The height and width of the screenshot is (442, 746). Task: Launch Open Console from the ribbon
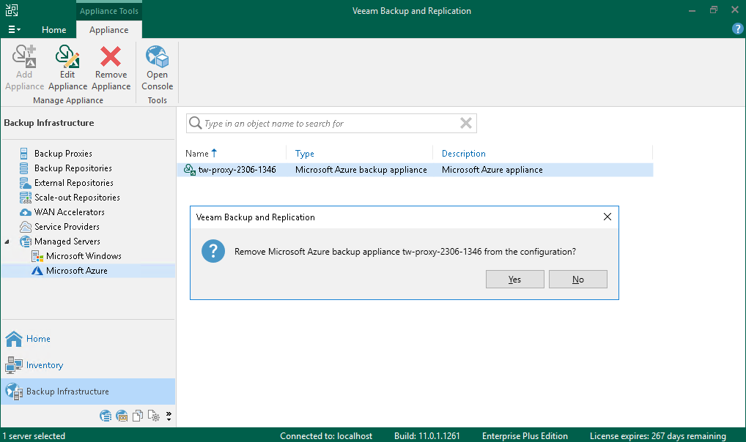click(x=157, y=67)
